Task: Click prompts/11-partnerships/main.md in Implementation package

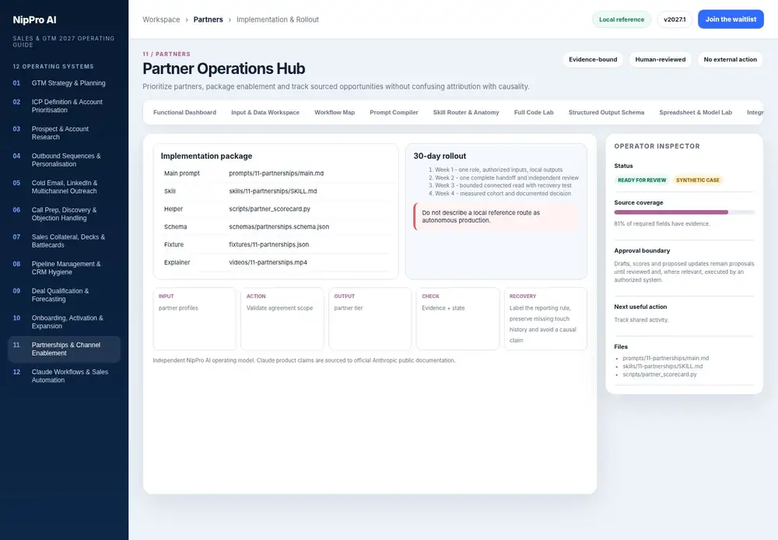Action: [x=276, y=174]
